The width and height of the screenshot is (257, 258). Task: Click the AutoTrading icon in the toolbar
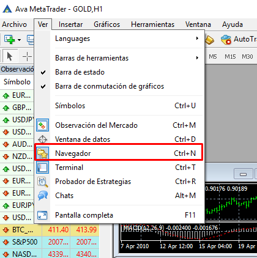point(226,39)
